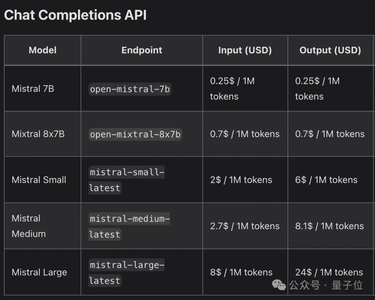Image resolution: width=375 pixels, height=300 pixels.
Task: Select the Mistral Medium model name
Action: (x=29, y=226)
